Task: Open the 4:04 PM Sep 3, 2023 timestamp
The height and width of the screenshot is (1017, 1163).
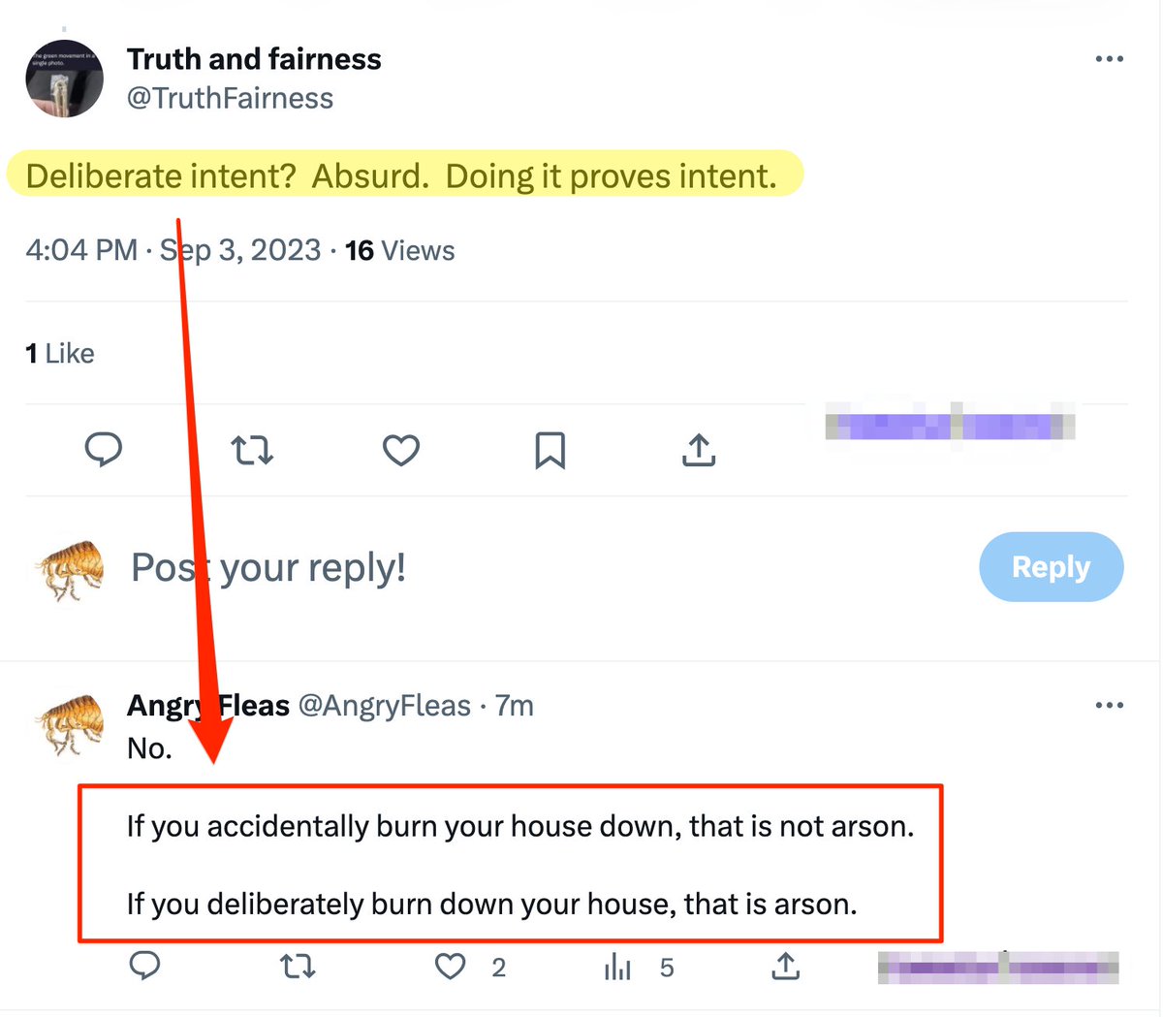Action: [173, 250]
